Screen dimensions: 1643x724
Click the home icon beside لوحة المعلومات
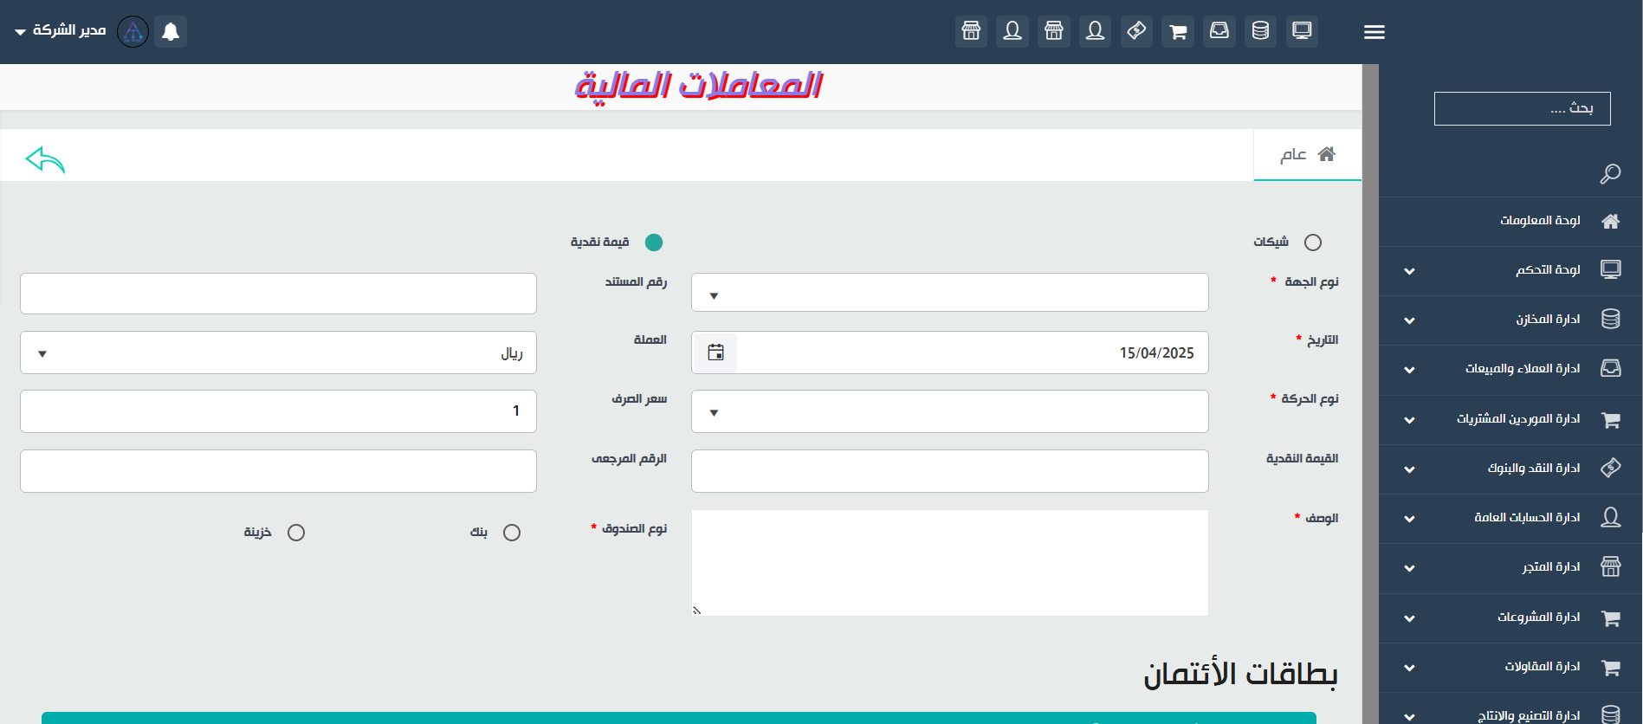click(1610, 221)
